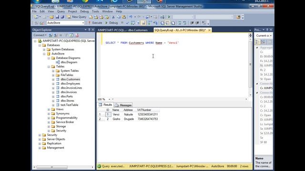Click the Refresh icon in Object Explorer
The image size is (305, 171).
tap(71, 35)
